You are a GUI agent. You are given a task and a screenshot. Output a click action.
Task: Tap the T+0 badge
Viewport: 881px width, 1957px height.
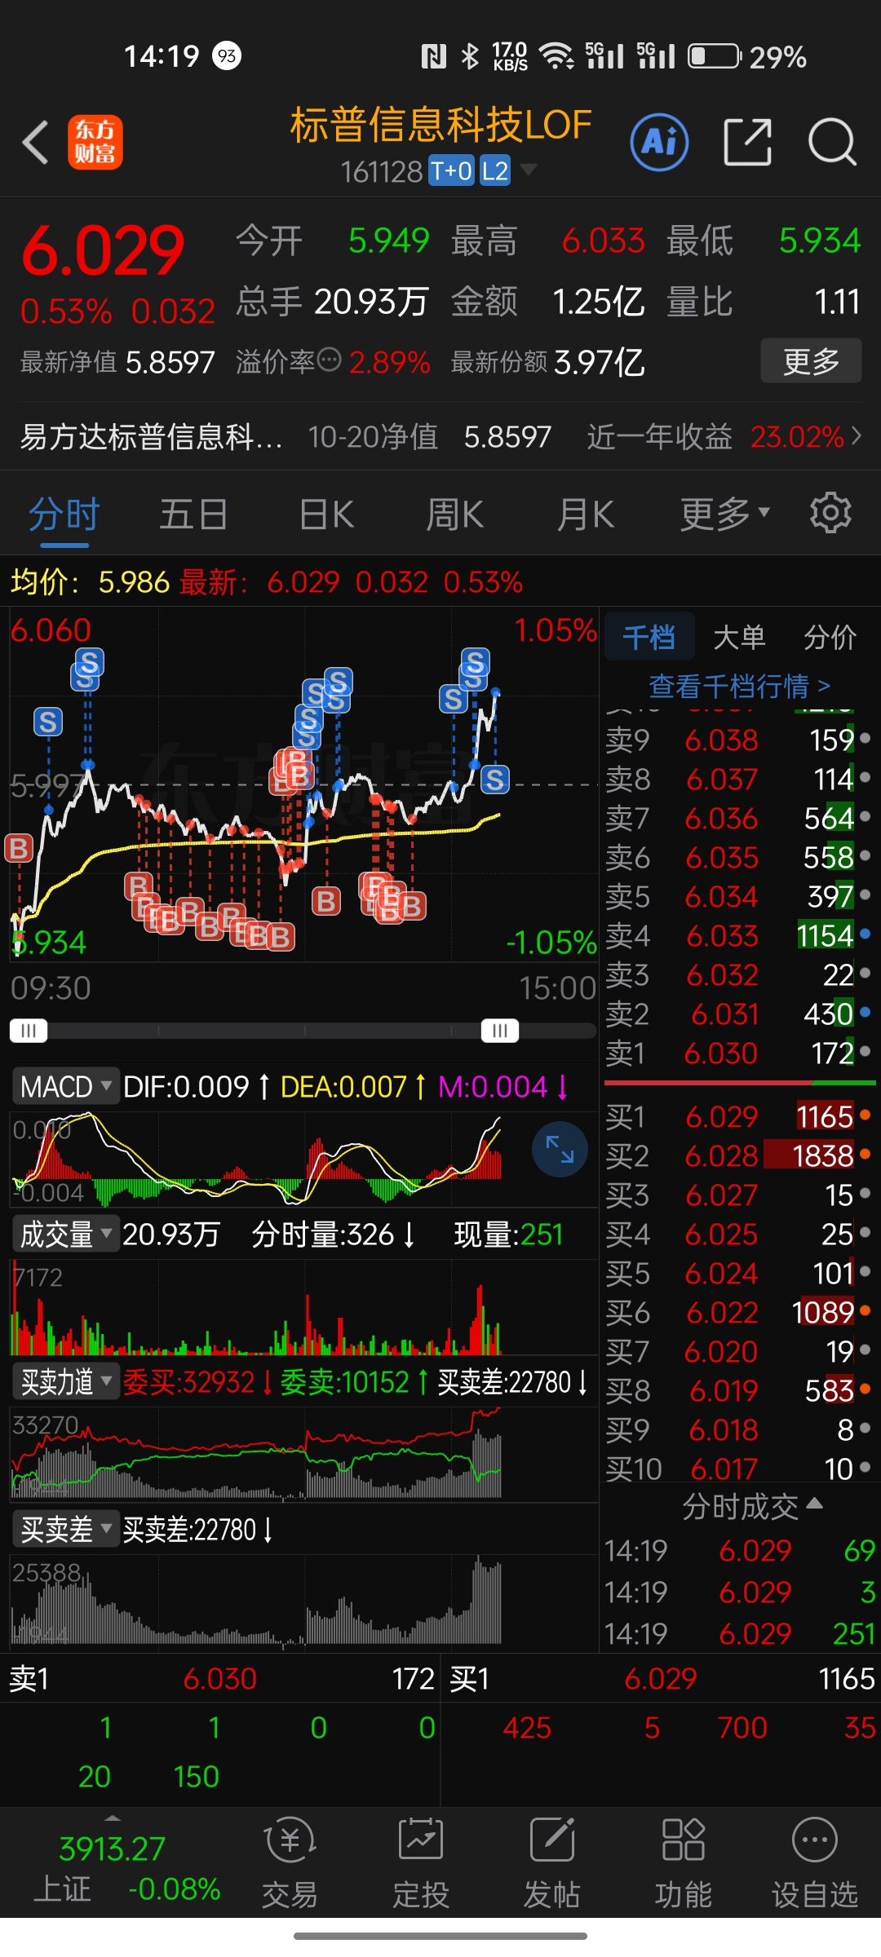tap(451, 171)
